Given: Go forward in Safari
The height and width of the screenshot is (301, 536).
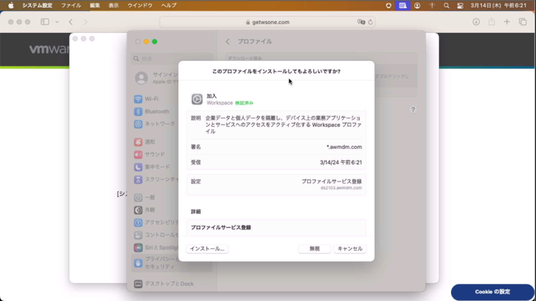Looking at the screenshot, I should click(85, 22).
